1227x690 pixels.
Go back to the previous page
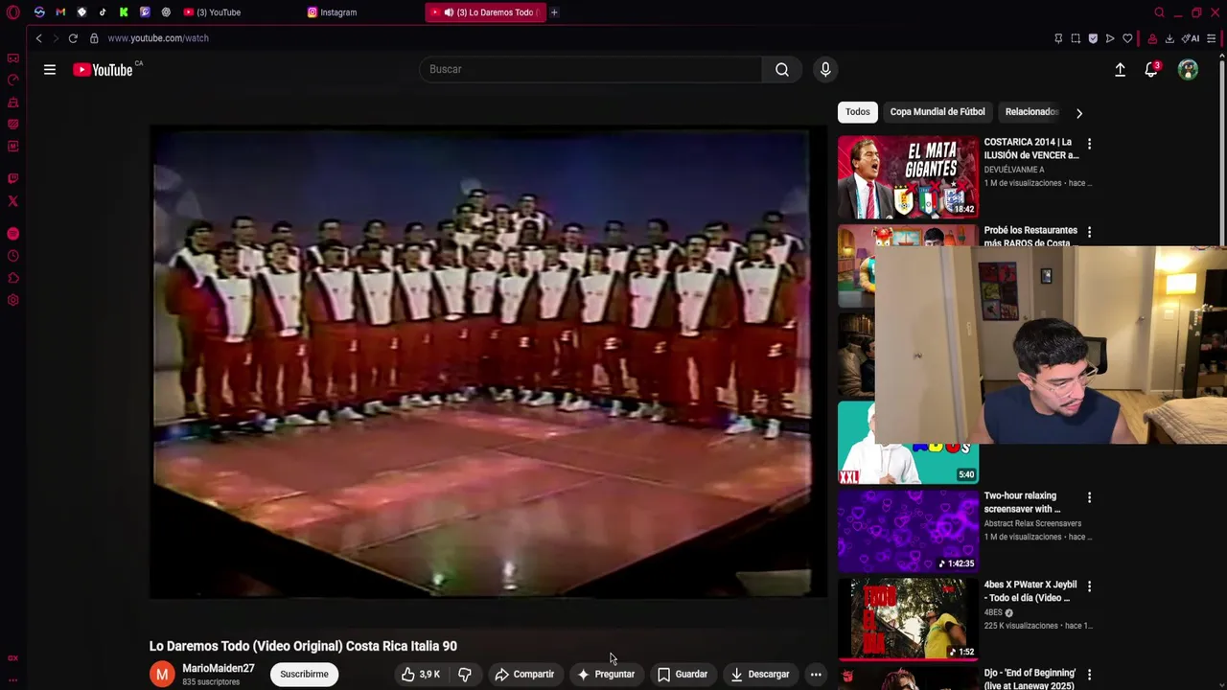38,38
